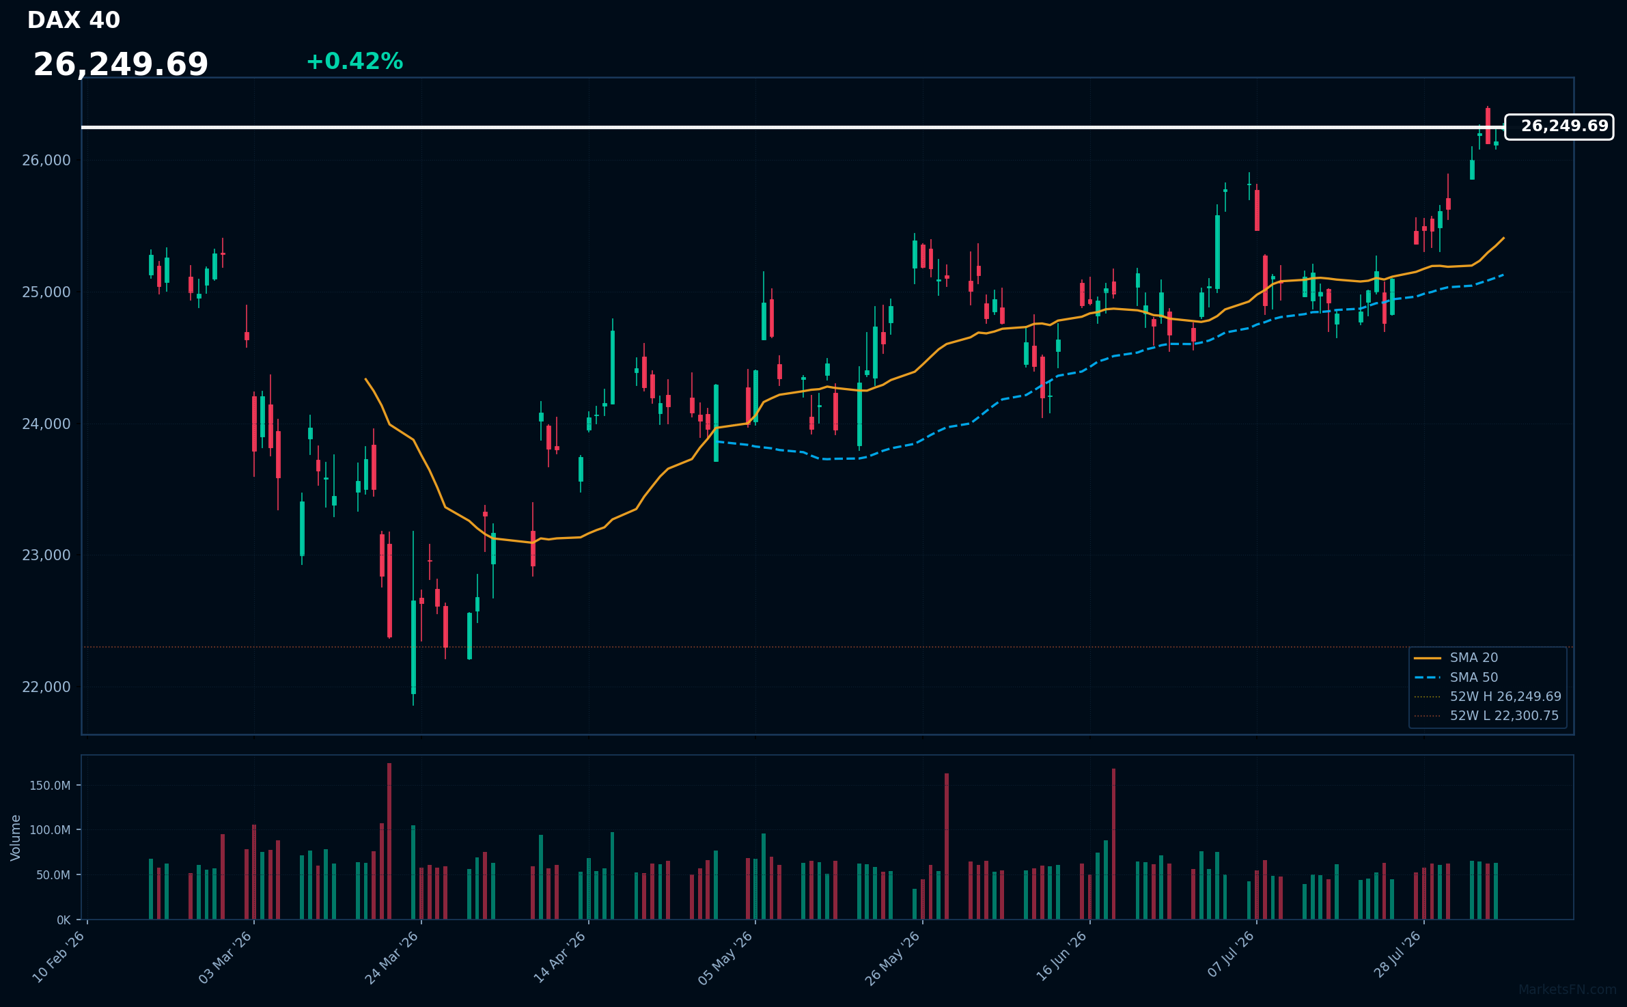Click the "+0.42%" daily change value
Viewport: 1627px width, 1007px height.
coord(354,61)
